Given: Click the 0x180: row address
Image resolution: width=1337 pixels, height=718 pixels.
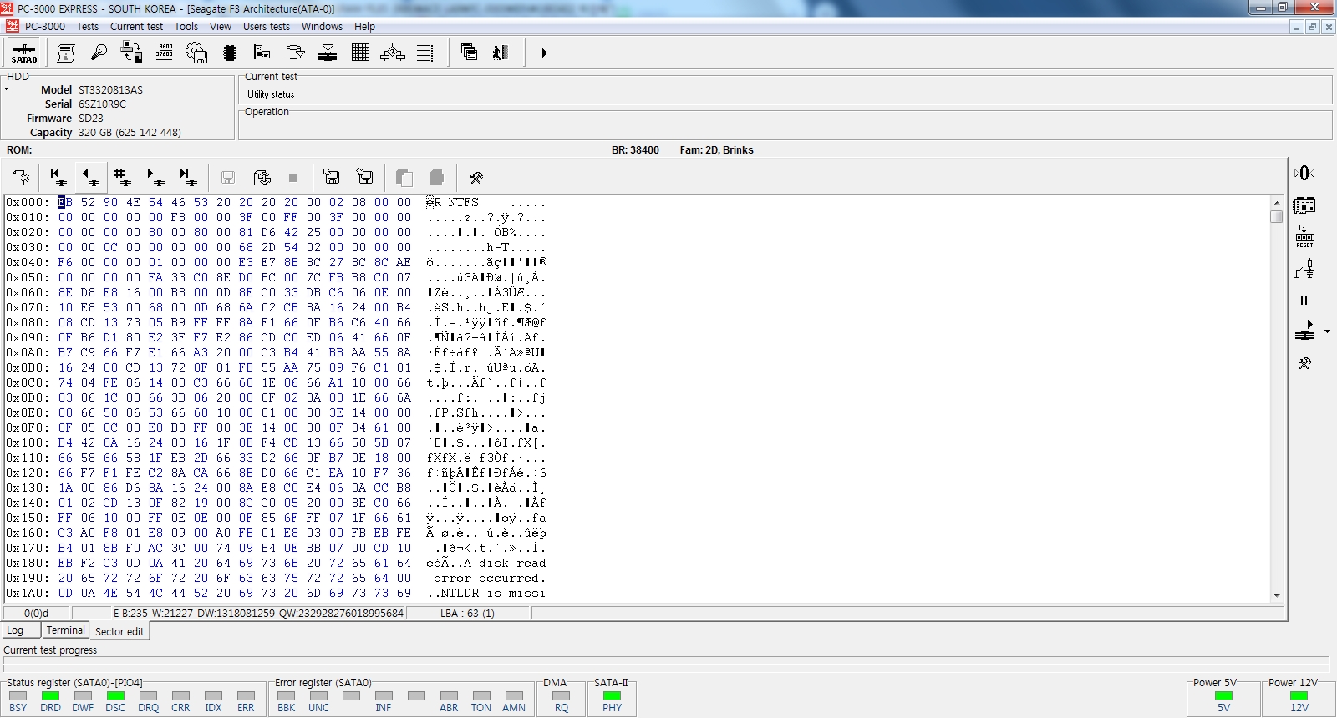Looking at the screenshot, I should coord(28,563).
